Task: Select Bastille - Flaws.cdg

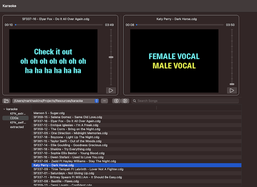Action: tap(136, 181)
